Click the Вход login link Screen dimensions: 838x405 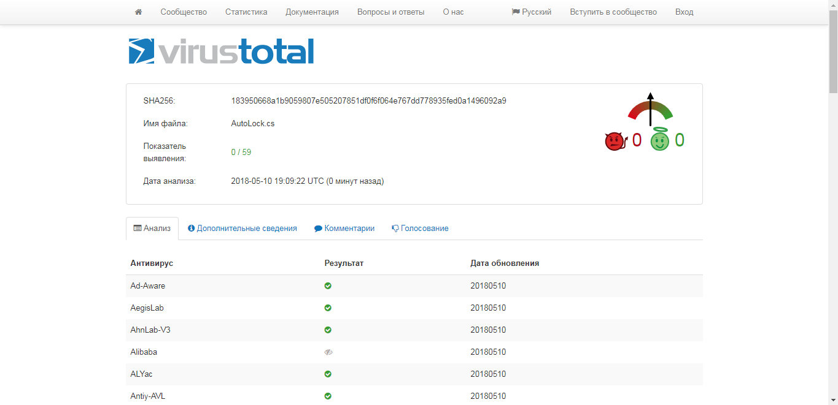pos(684,12)
